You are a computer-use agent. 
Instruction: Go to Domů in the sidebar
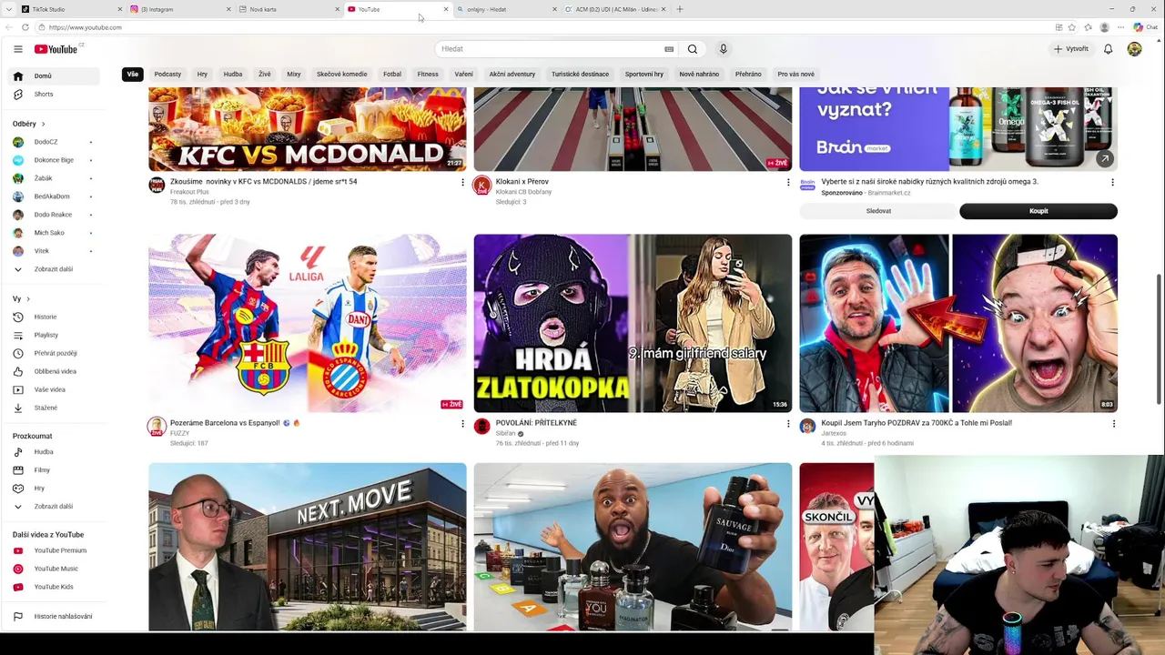click(x=55, y=76)
